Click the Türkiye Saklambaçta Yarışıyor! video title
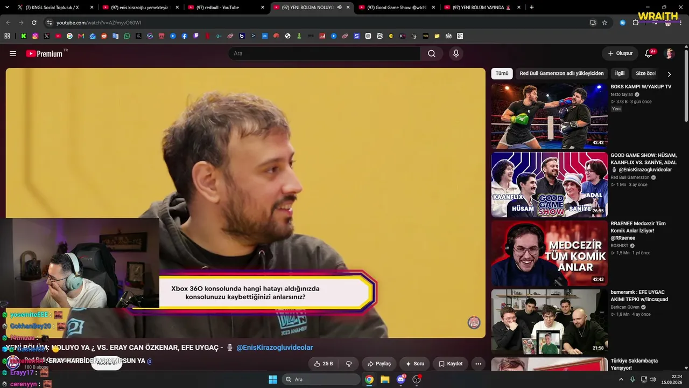The height and width of the screenshot is (388, 689). tap(634, 364)
